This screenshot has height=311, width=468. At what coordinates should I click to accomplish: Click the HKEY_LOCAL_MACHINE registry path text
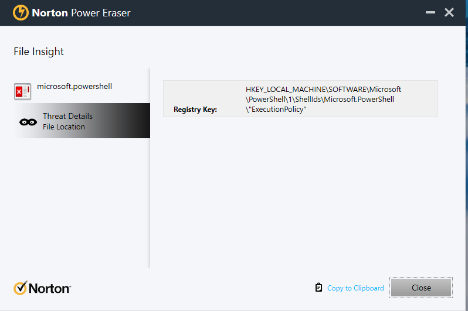[323, 89]
